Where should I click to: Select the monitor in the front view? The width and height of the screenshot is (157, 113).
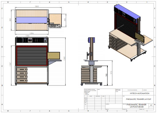pos(54,55)
